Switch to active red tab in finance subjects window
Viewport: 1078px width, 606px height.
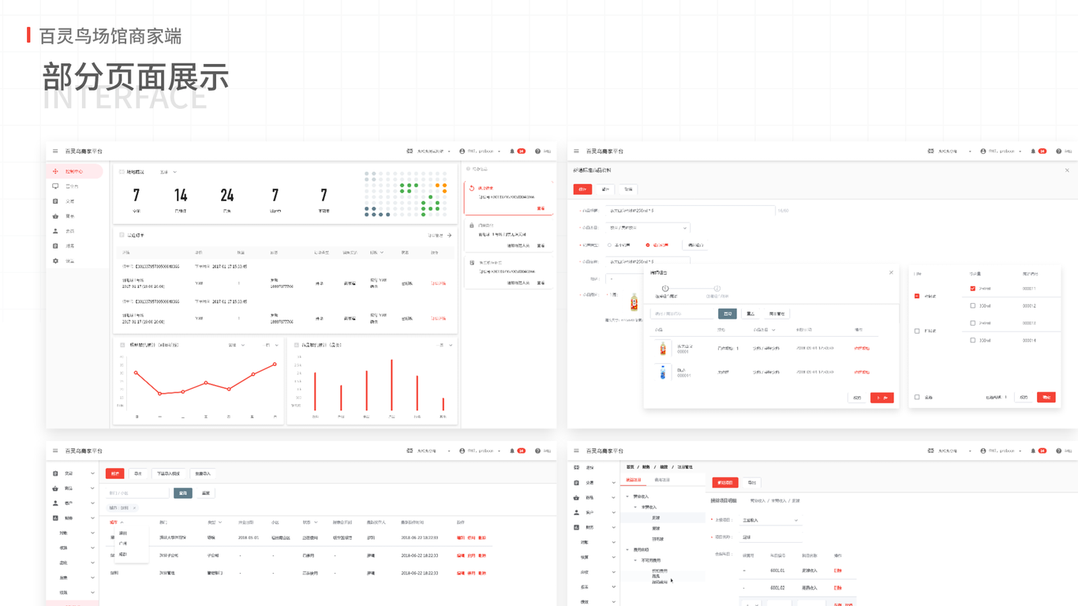coord(634,480)
